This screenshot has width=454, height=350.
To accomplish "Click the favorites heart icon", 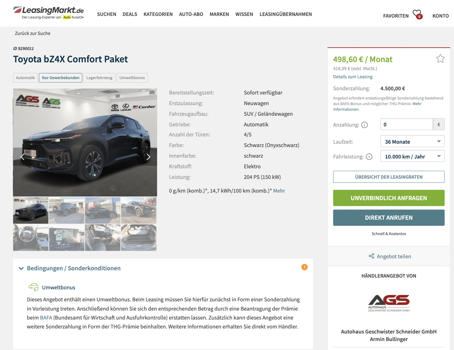I will (417, 14).
